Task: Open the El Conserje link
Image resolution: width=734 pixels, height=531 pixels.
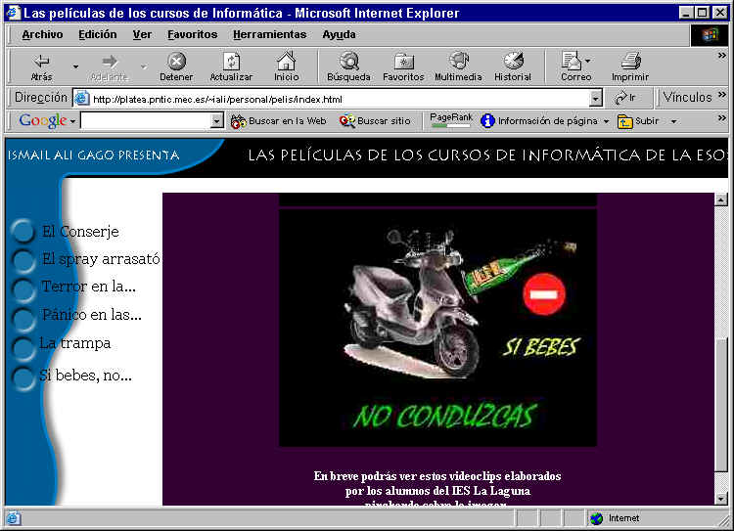Action: coord(80,232)
